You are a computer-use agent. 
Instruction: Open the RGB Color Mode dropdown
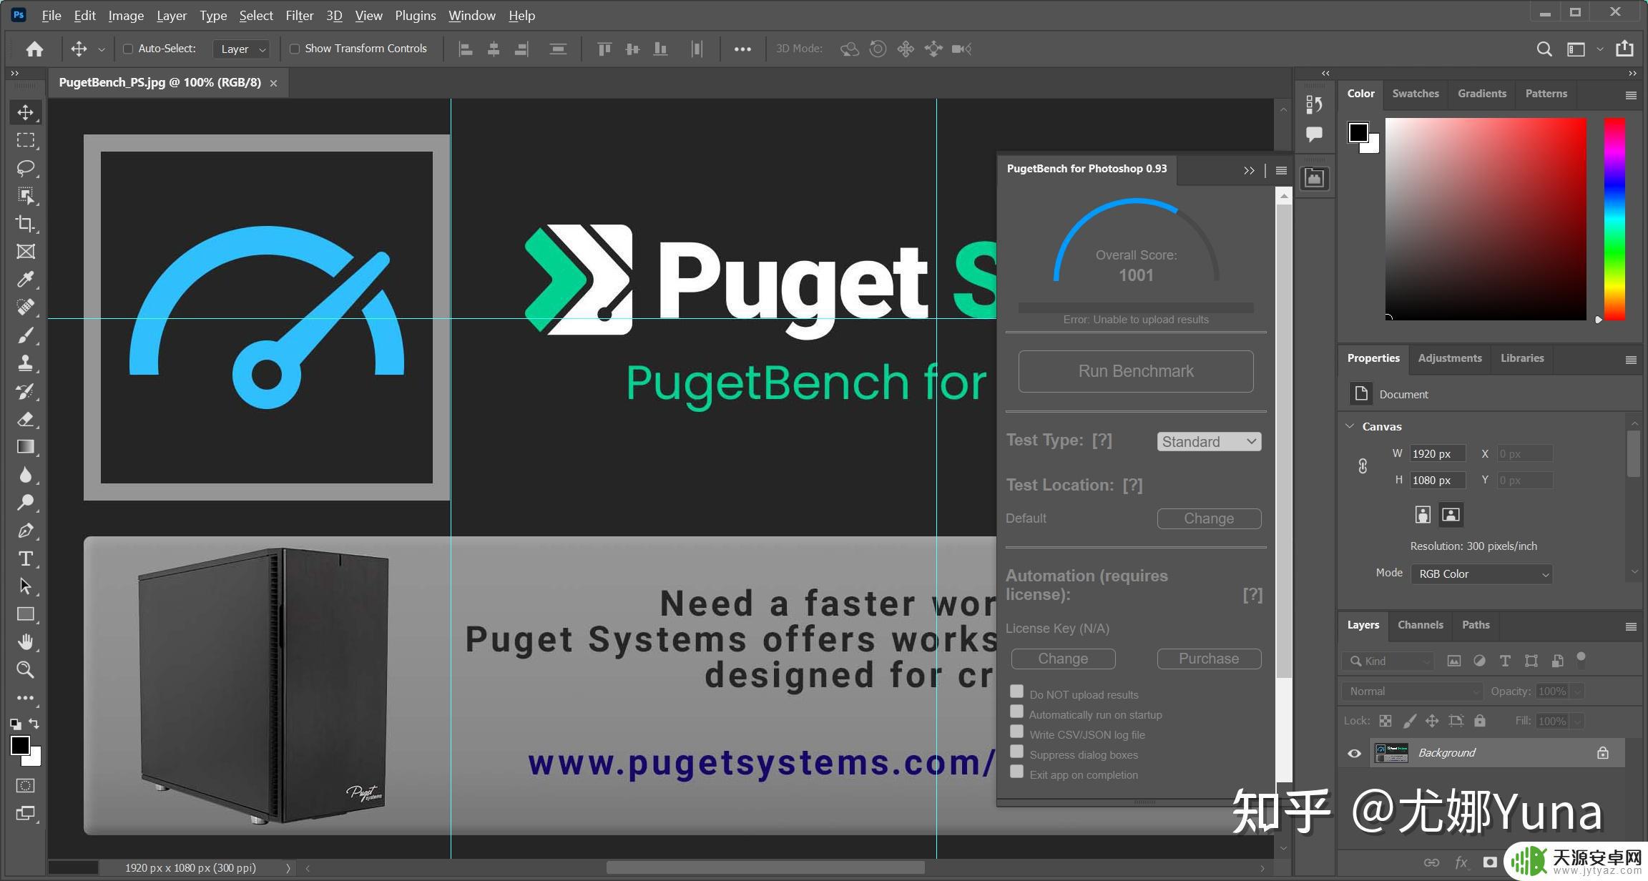pos(1481,574)
